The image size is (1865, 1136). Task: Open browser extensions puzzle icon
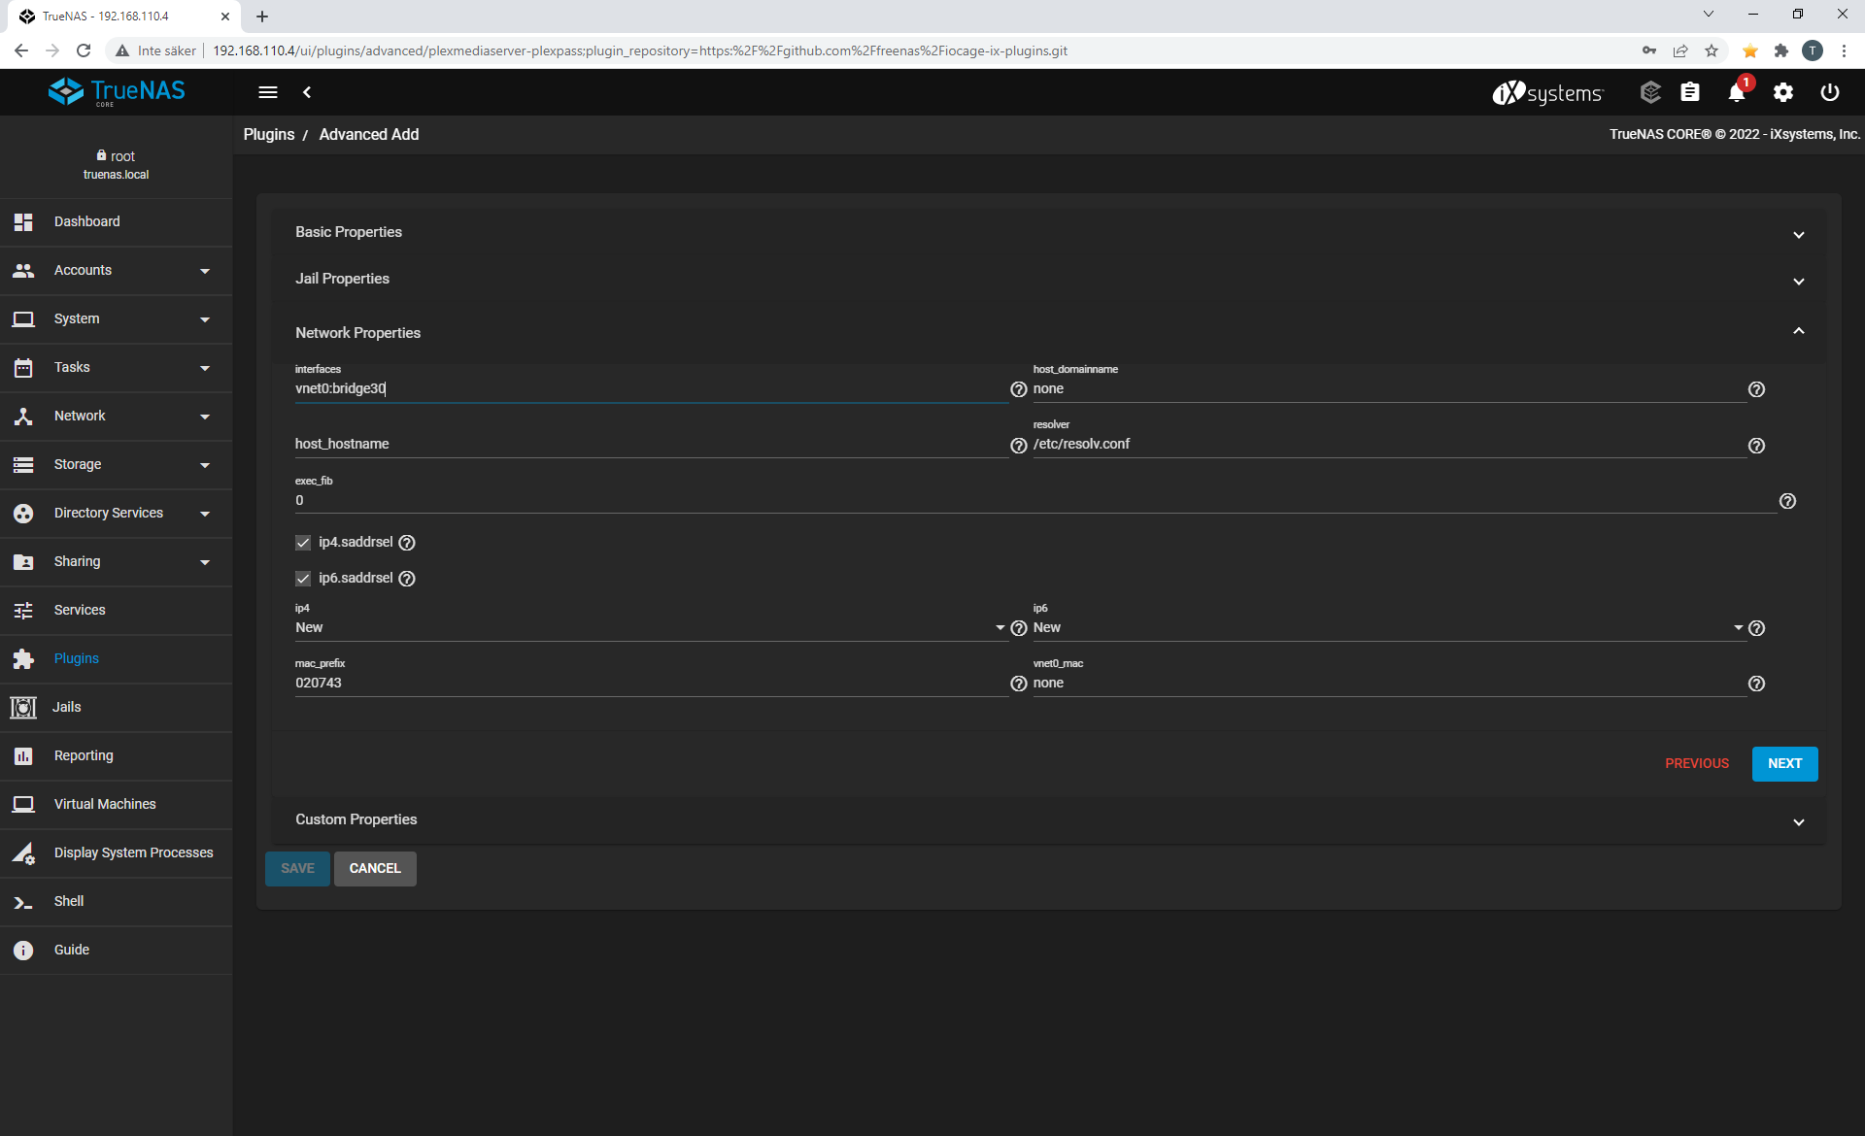[1780, 50]
